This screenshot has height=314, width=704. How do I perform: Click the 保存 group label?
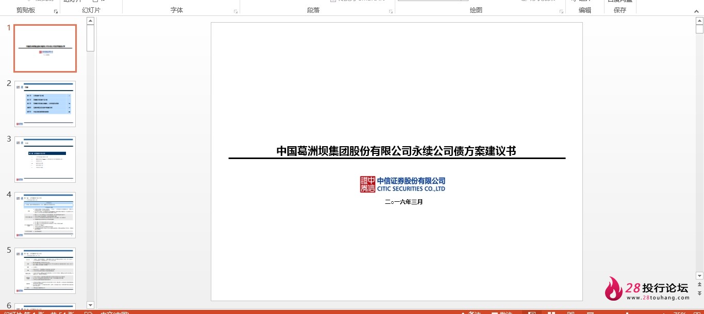620,10
